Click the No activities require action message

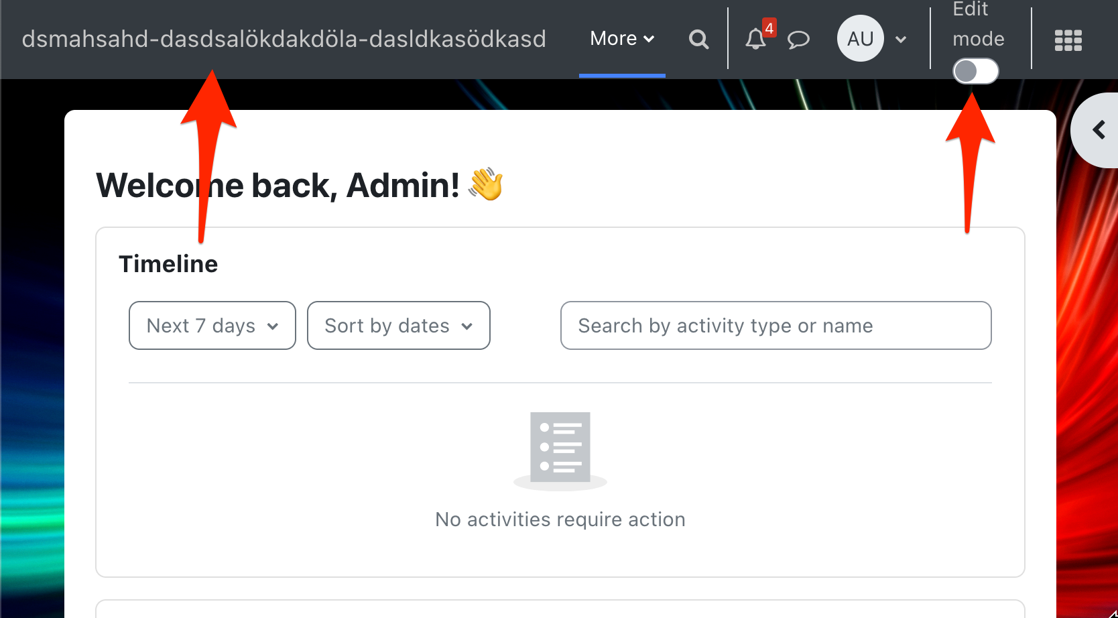pos(560,519)
